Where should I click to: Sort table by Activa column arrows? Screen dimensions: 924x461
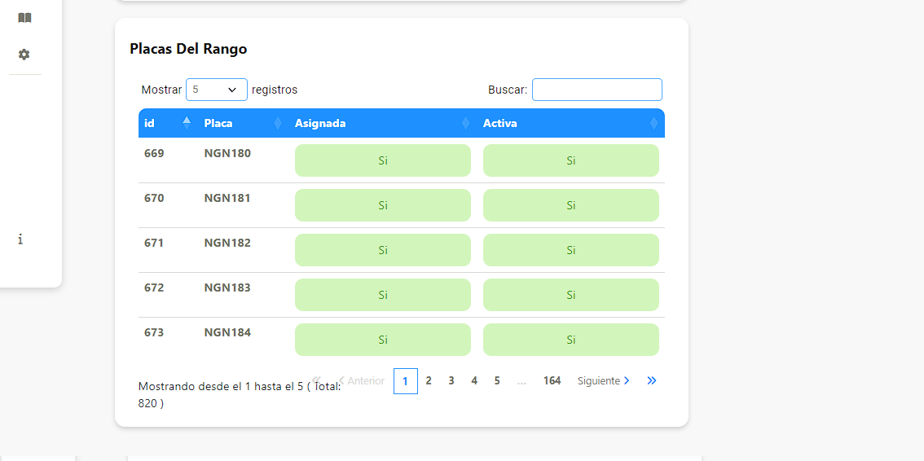[653, 123]
